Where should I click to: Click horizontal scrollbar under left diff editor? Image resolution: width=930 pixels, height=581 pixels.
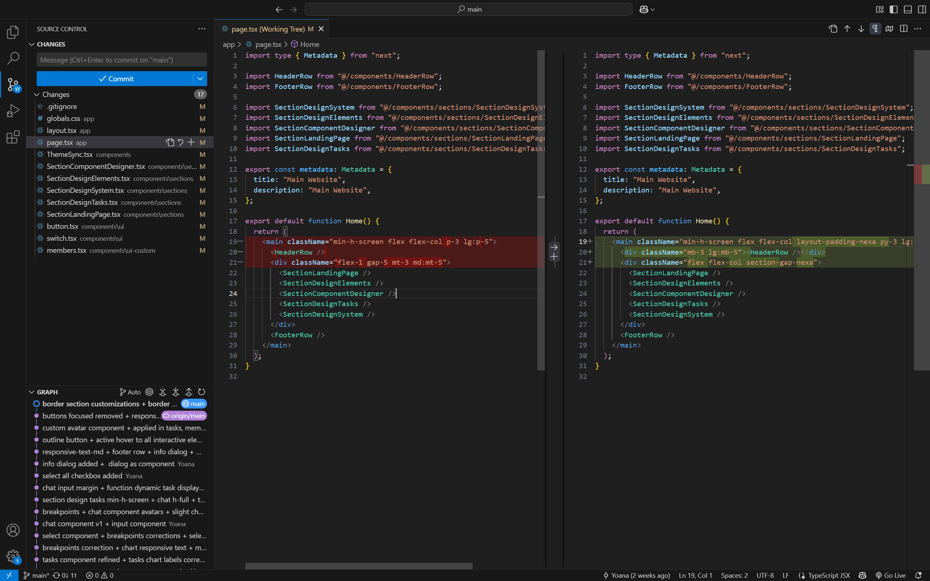tap(359, 566)
